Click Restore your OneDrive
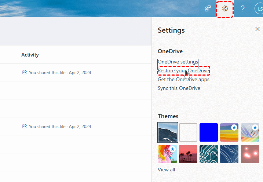Screen dimensions: 263x182 [183, 70]
